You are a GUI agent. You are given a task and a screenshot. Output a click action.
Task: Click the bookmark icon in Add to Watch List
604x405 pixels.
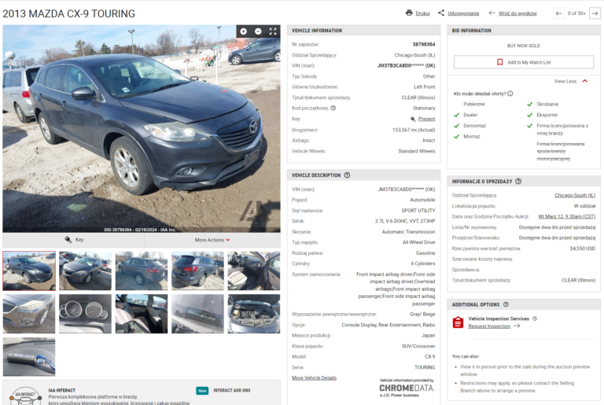pyautogui.click(x=499, y=62)
